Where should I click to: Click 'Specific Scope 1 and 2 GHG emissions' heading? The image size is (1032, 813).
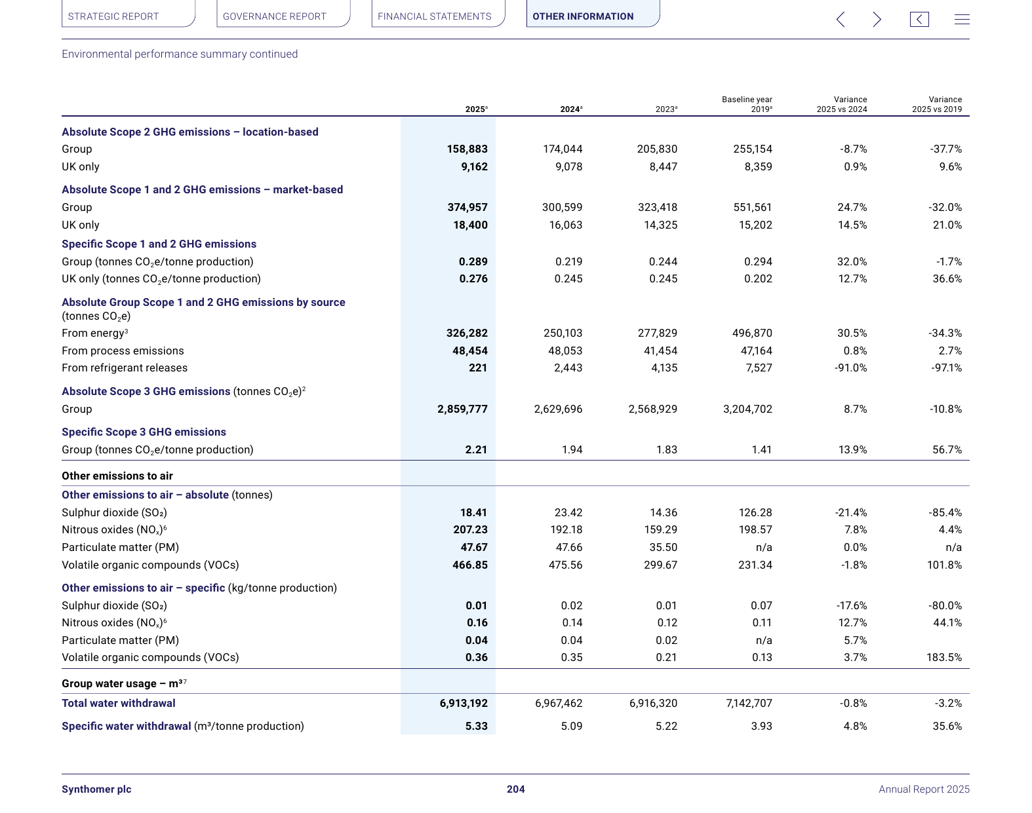click(159, 244)
